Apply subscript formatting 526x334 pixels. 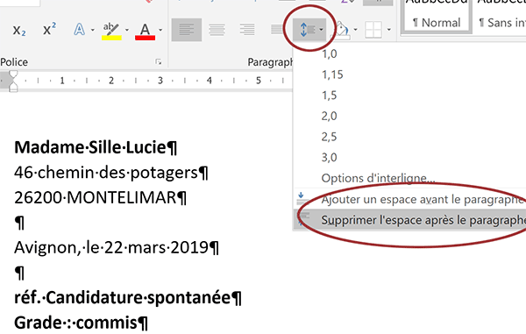click(19, 30)
